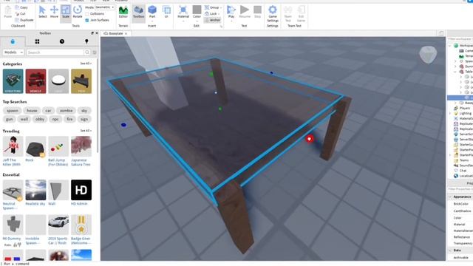Screen dimensions: 473x266
Task: Click the red scale handle on table
Action: [x=309, y=139]
